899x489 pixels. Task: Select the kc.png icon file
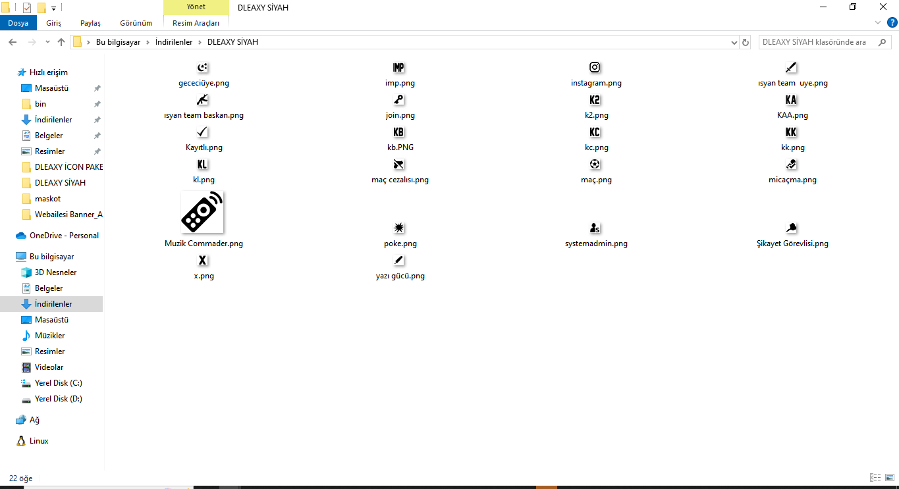595,132
